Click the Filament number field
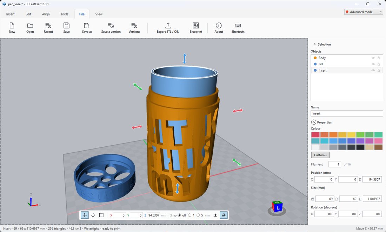Screen dimensions: 386x232 coord(335,164)
